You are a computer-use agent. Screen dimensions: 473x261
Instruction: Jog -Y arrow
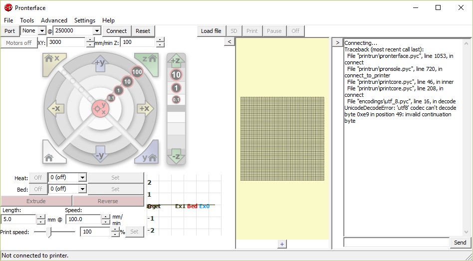[100, 154]
